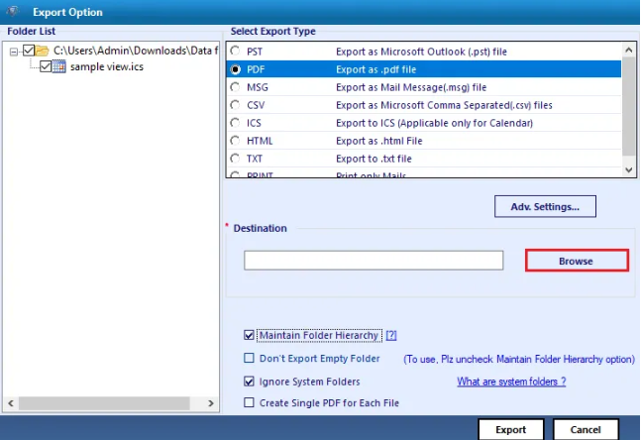The width and height of the screenshot is (641, 440).
Task: Click the Export Option title bar icon
Action: tap(15, 11)
